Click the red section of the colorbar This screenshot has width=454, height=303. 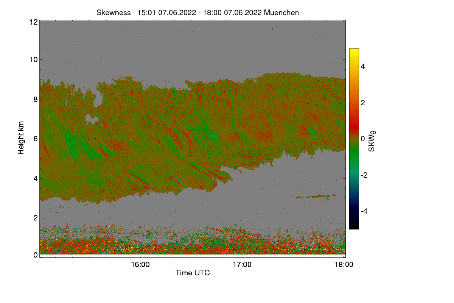[354, 121]
